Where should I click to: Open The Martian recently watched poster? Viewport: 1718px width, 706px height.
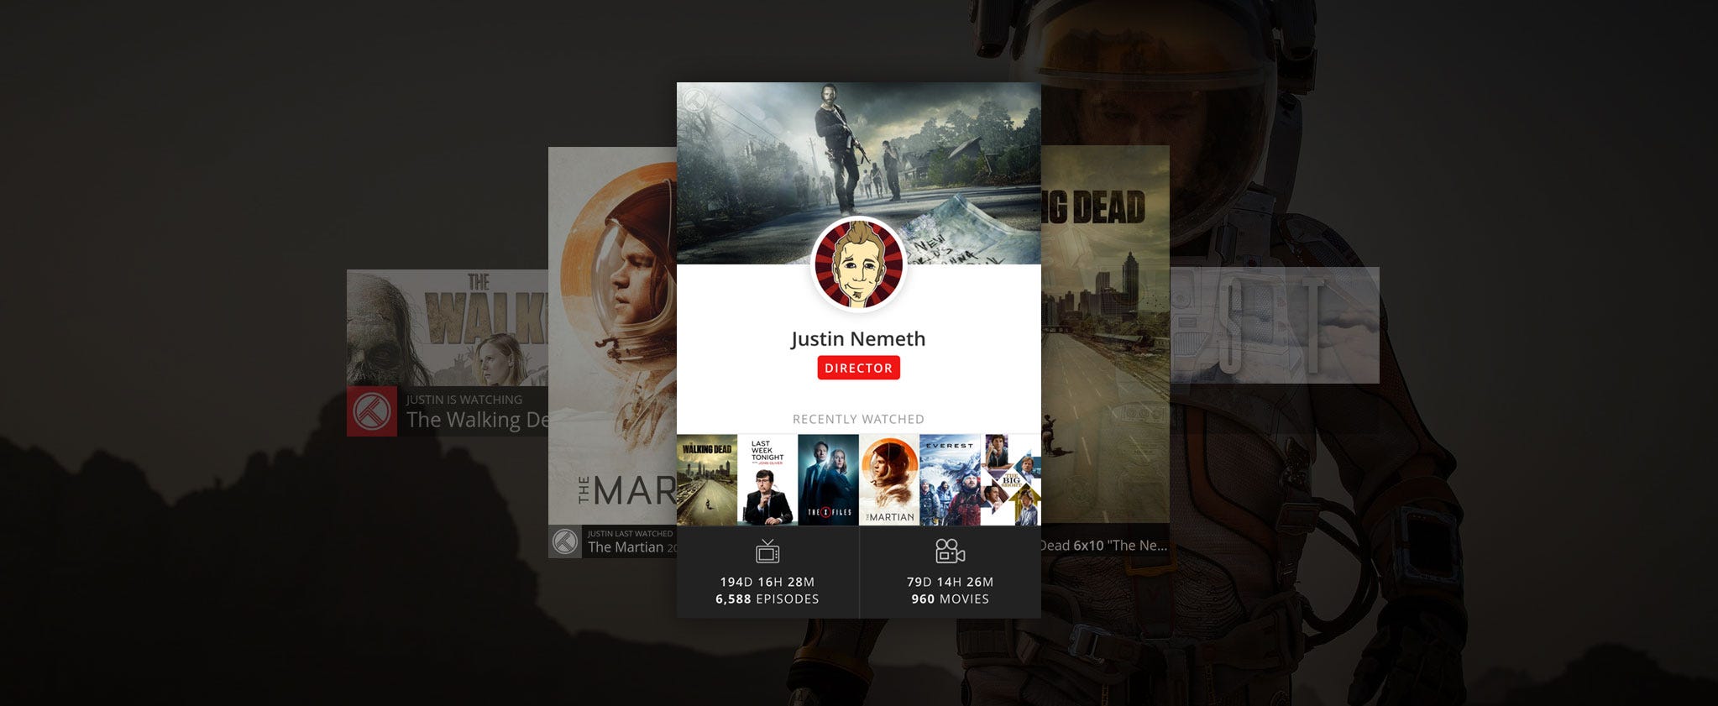[889, 479]
